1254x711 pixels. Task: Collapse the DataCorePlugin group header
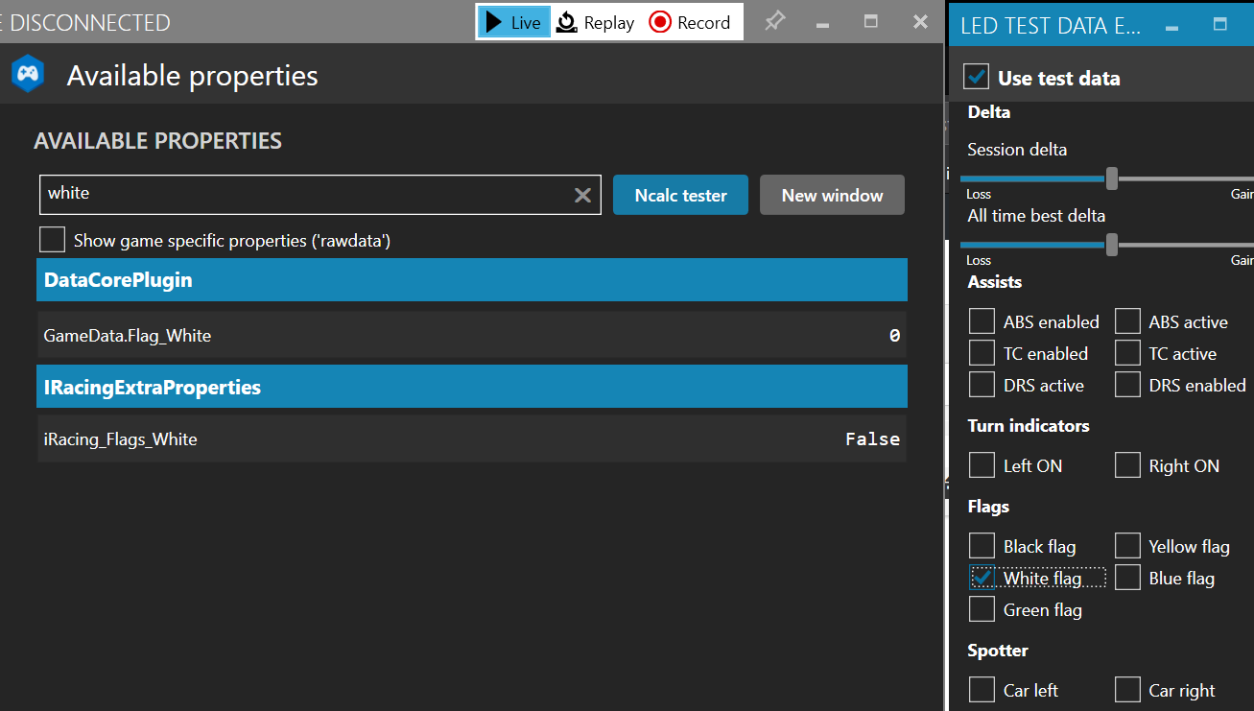[472, 280]
